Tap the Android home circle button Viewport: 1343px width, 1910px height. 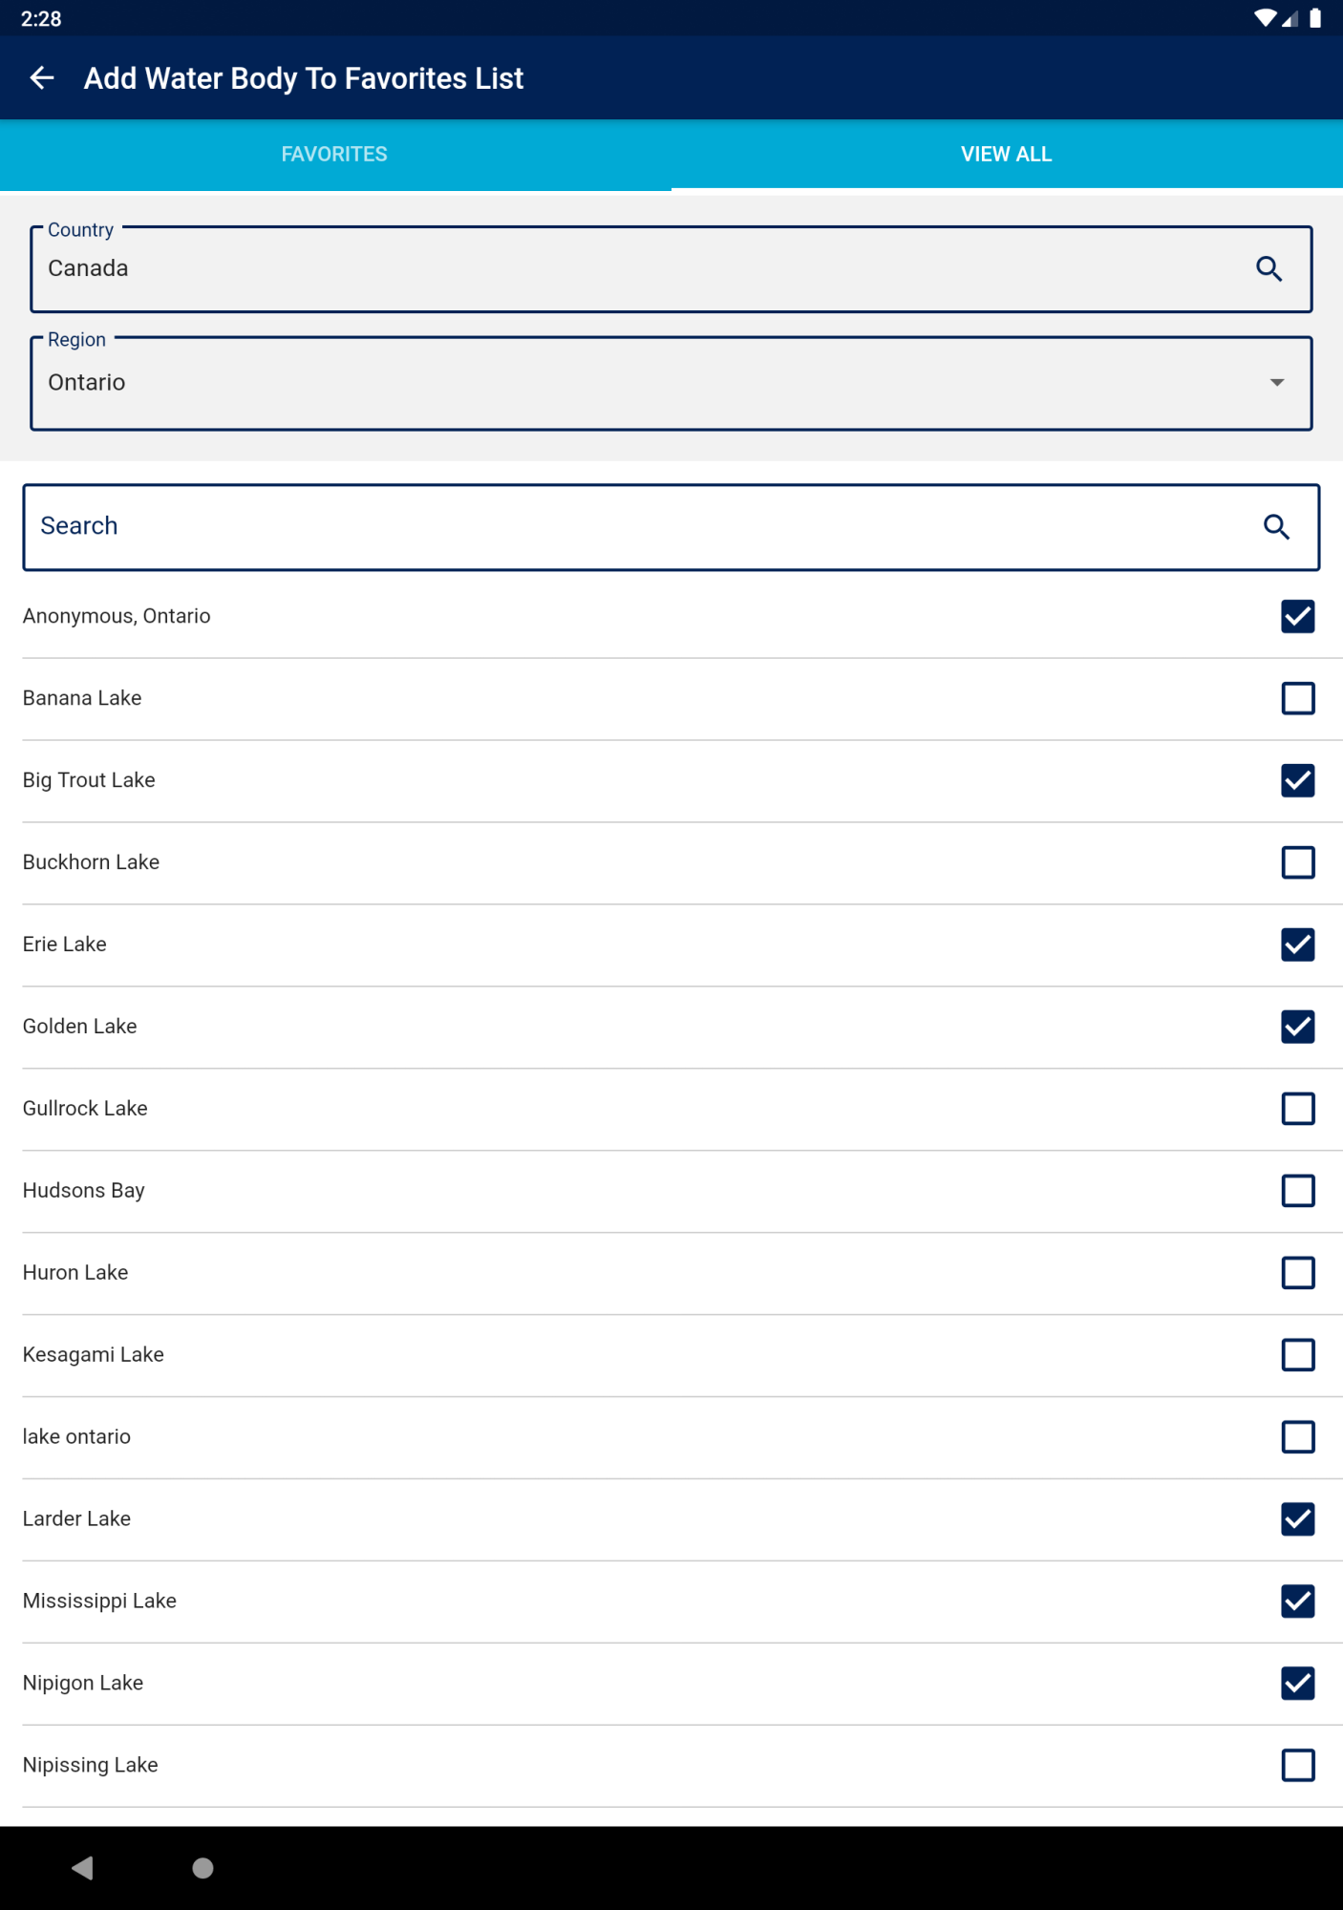tap(203, 1868)
